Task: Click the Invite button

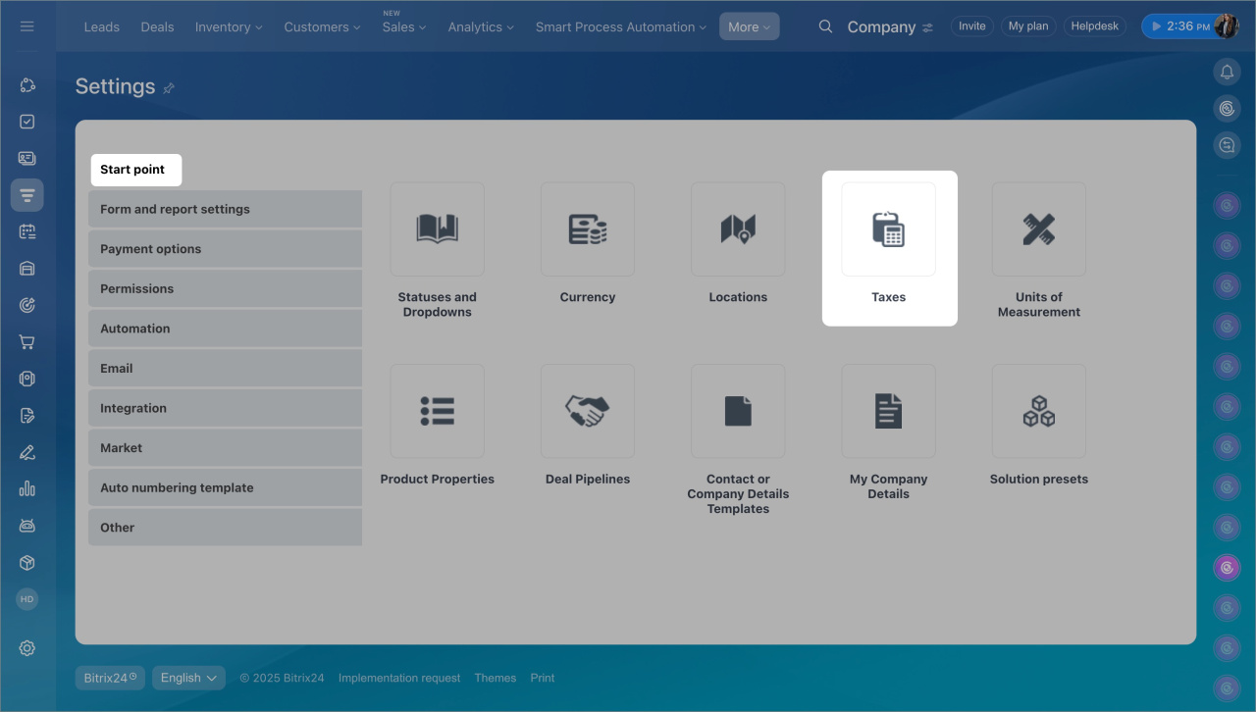Action: click(x=971, y=26)
